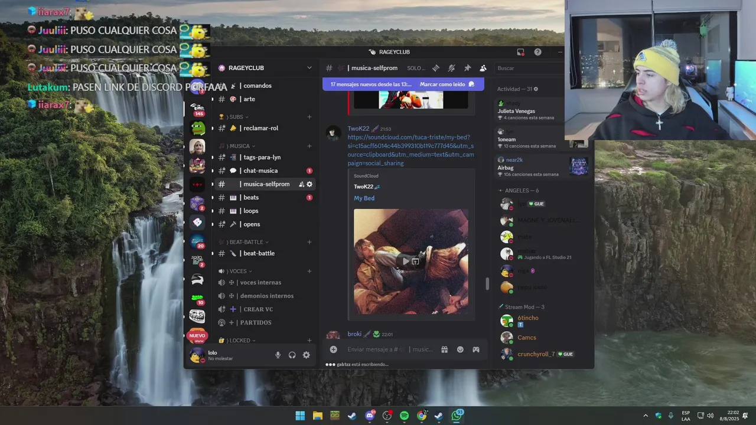Collapse the VOCES category
Screen dimensions: 756x425
235,271
